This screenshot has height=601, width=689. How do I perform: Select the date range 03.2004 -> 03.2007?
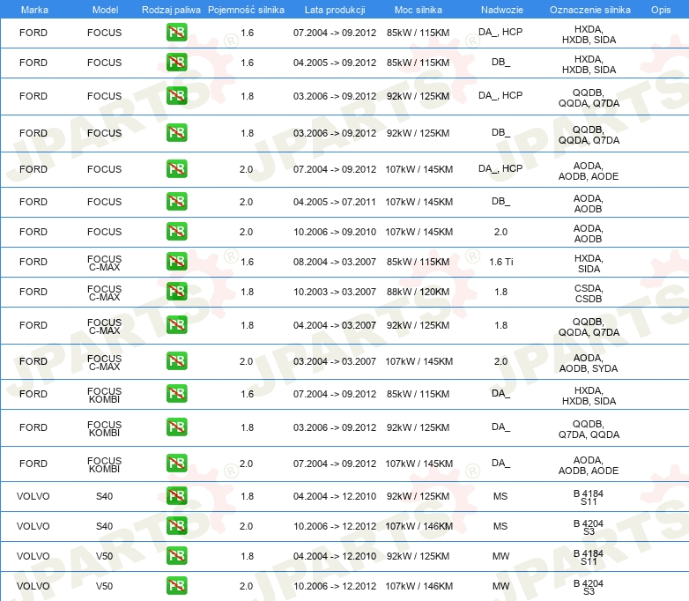pos(335,361)
